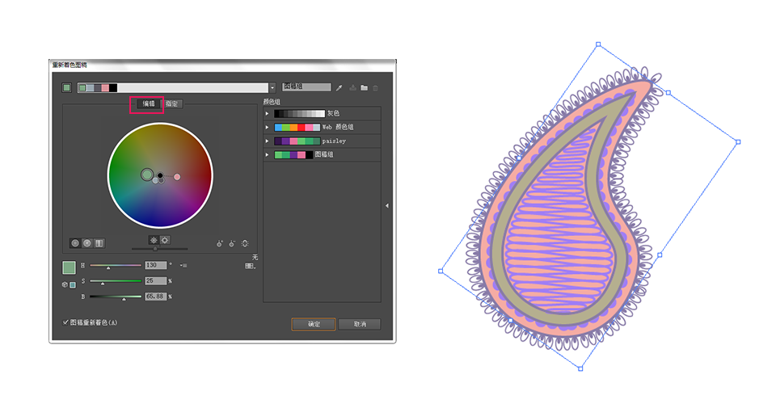This screenshot has height=404, width=776.
Task: Show segmented color wheel display
Action: [x=87, y=242]
